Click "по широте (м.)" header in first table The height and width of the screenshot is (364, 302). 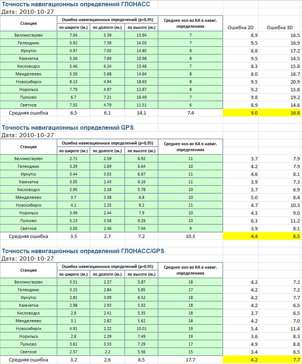(x=73, y=27)
